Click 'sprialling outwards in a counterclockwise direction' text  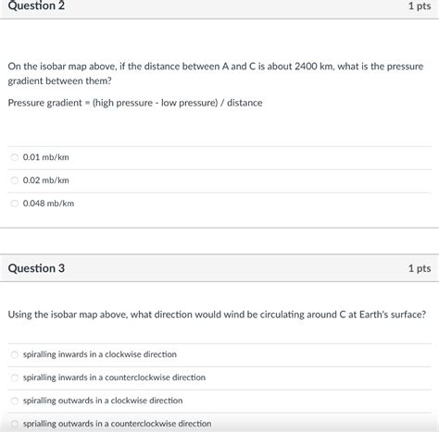click(117, 424)
